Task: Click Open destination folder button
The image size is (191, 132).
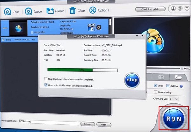Action: (x=104, y=125)
